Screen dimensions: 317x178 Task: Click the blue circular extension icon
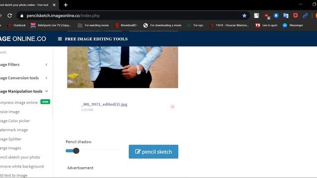pyautogui.click(x=276, y=15)
